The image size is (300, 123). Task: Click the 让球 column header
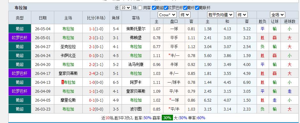[x=275, y=21]
